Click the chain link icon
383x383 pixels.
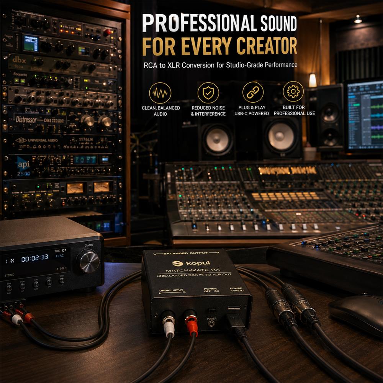(x=253, y=92)
